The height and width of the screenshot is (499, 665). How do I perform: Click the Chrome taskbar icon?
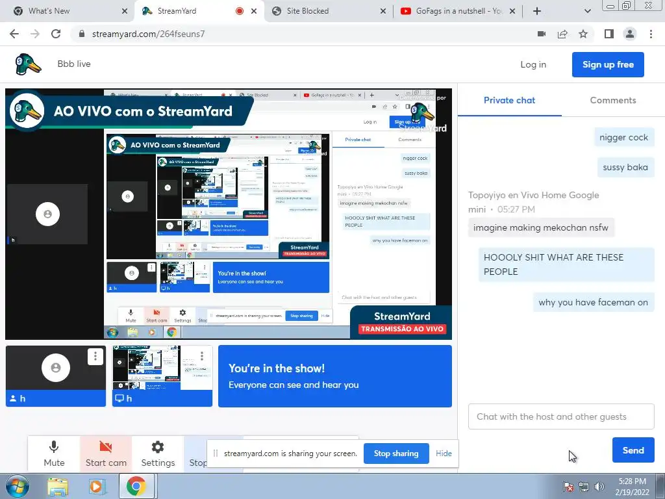coord(136,486)
